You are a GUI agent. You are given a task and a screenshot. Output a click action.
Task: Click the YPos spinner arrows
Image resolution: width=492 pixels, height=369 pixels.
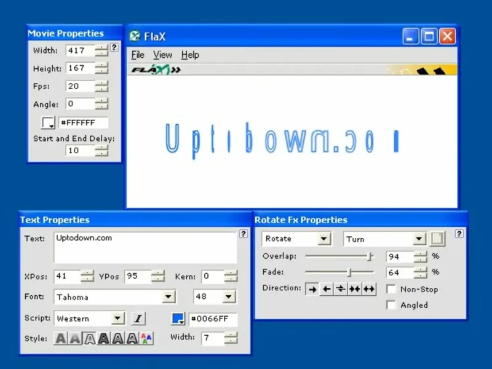(158, 276)
